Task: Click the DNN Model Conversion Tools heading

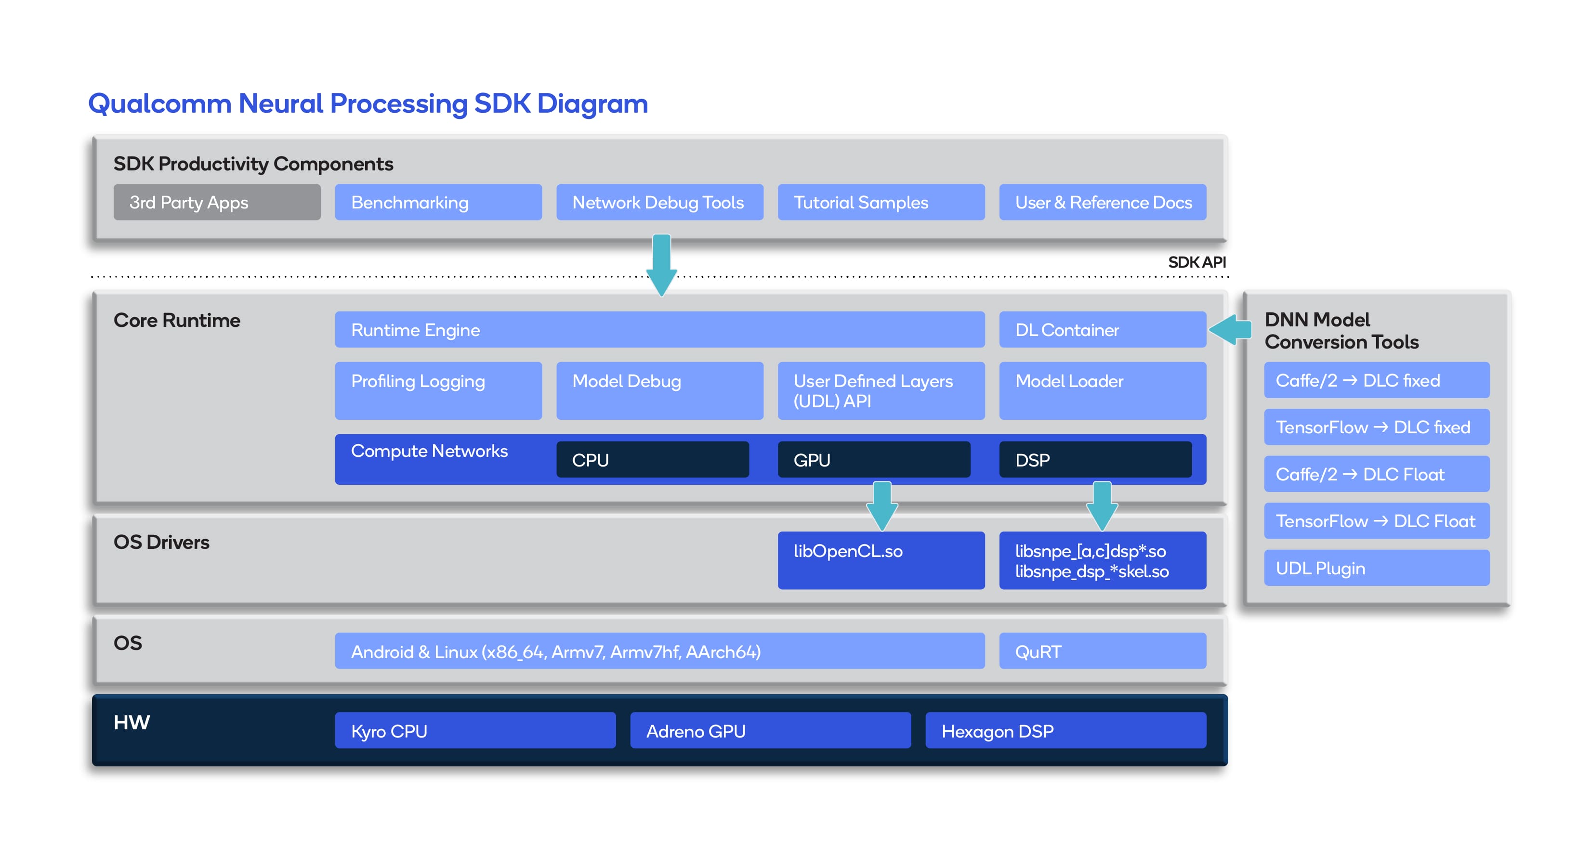Action: [1341, 331]
